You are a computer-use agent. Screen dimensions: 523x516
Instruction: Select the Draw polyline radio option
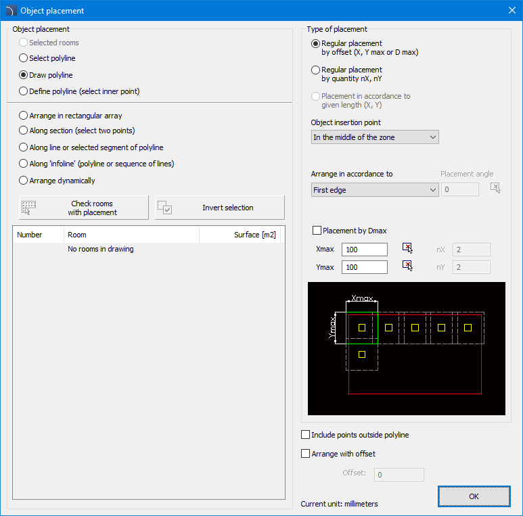pyautogui.click(x=24, y=75)
